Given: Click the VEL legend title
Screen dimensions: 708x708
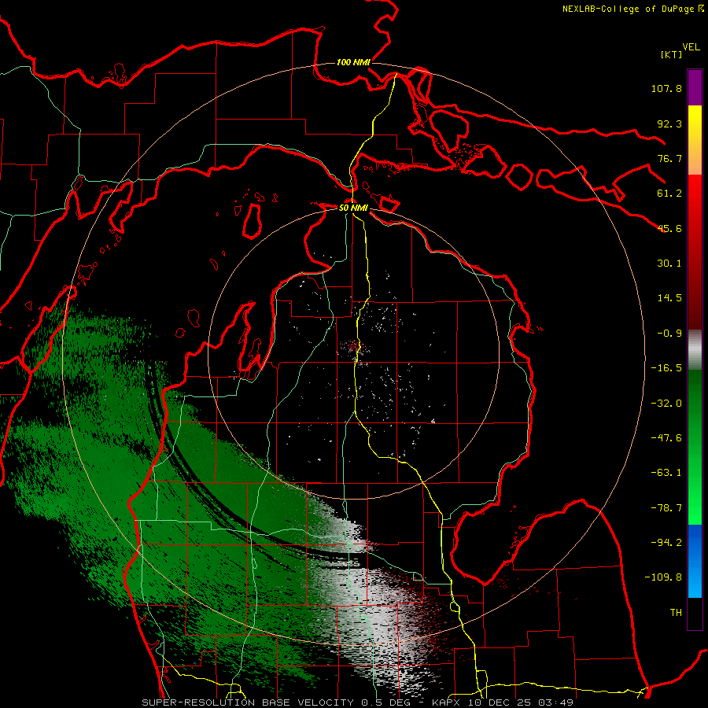Looking at the screenshot, I should (x=691, y=47).
